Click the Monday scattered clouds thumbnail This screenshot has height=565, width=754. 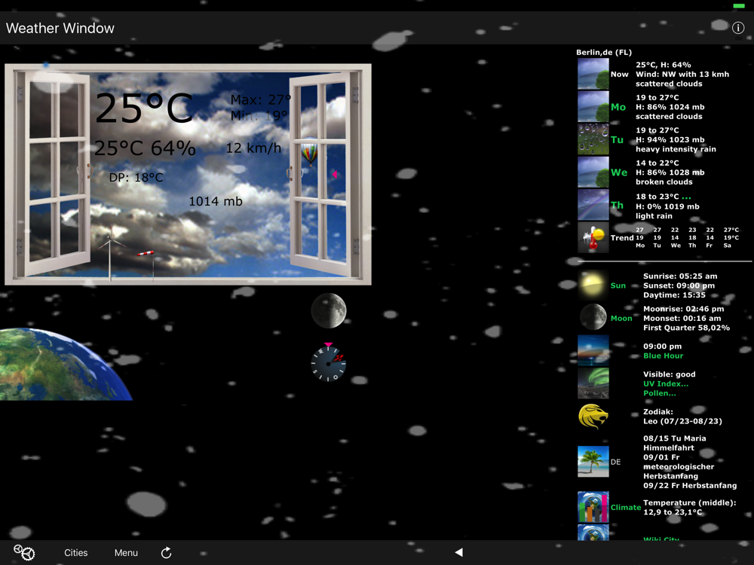593,107
